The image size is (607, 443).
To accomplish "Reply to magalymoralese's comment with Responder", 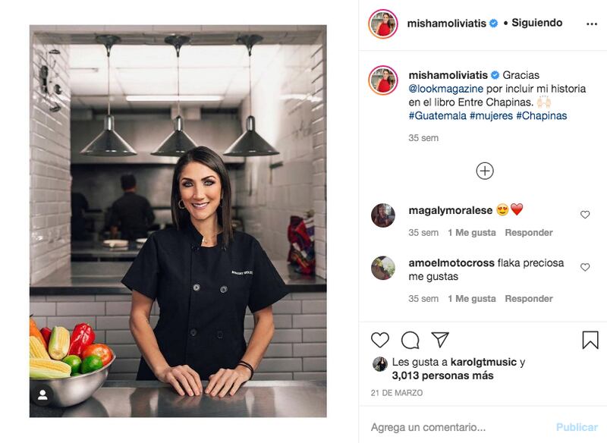I will click(529, 233).
